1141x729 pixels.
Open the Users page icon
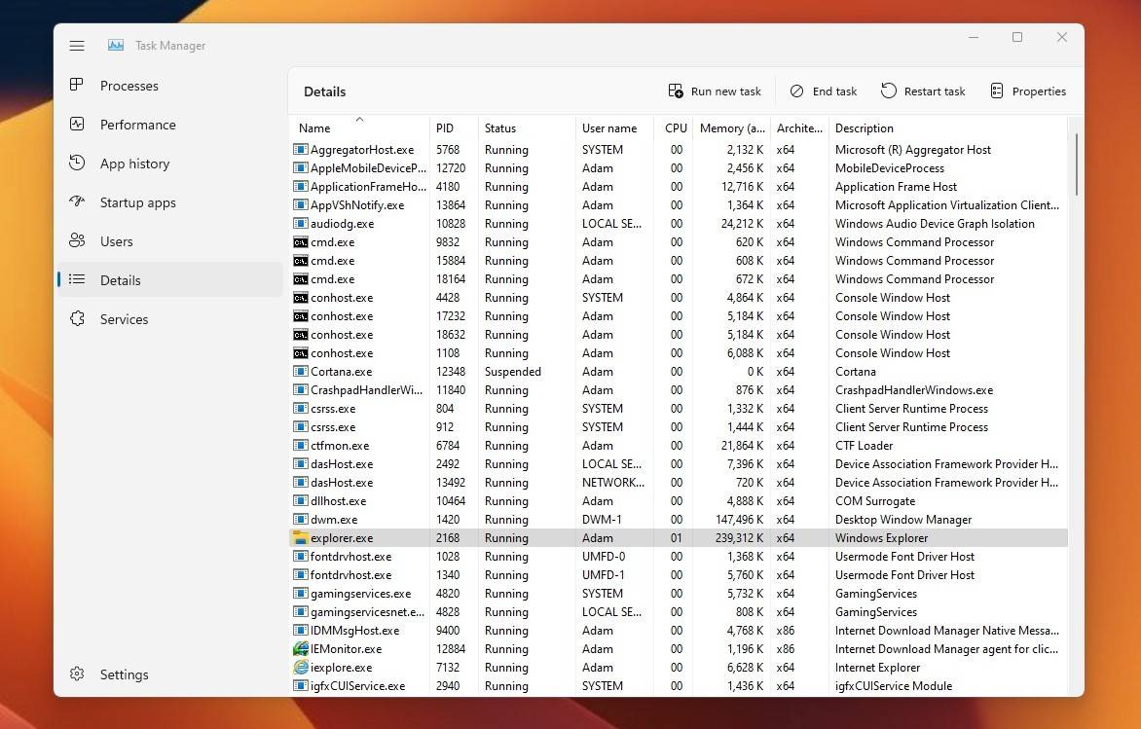point(78,240)
